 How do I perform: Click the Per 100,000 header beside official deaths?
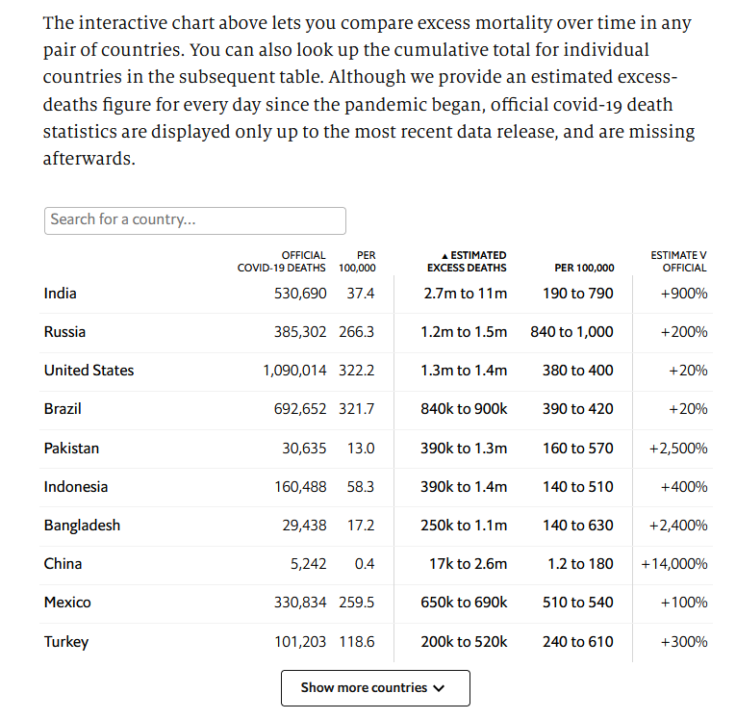click(x=358, y=262)
